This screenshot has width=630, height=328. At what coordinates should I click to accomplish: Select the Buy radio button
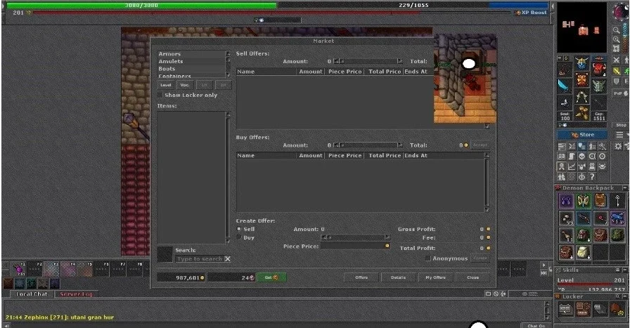point(239,237)
